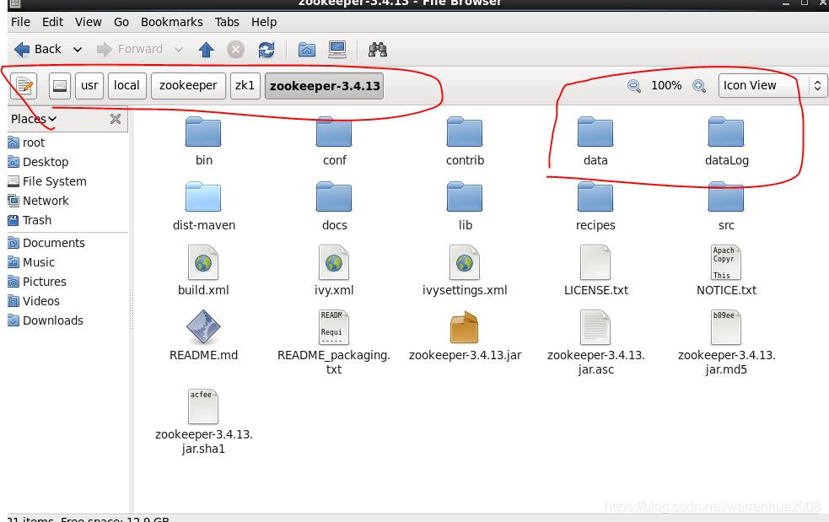The width and height of the screenshot is (829, 522).
Task: Select the dist-maven folder icon
Action: [203, 196]
